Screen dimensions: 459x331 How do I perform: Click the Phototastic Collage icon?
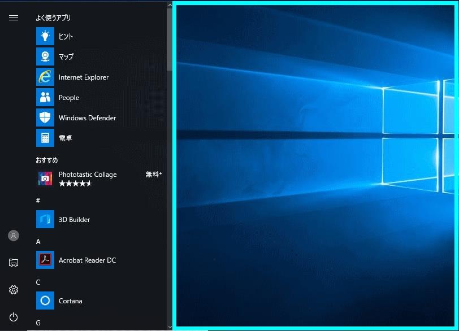click(x=45, y=178)
